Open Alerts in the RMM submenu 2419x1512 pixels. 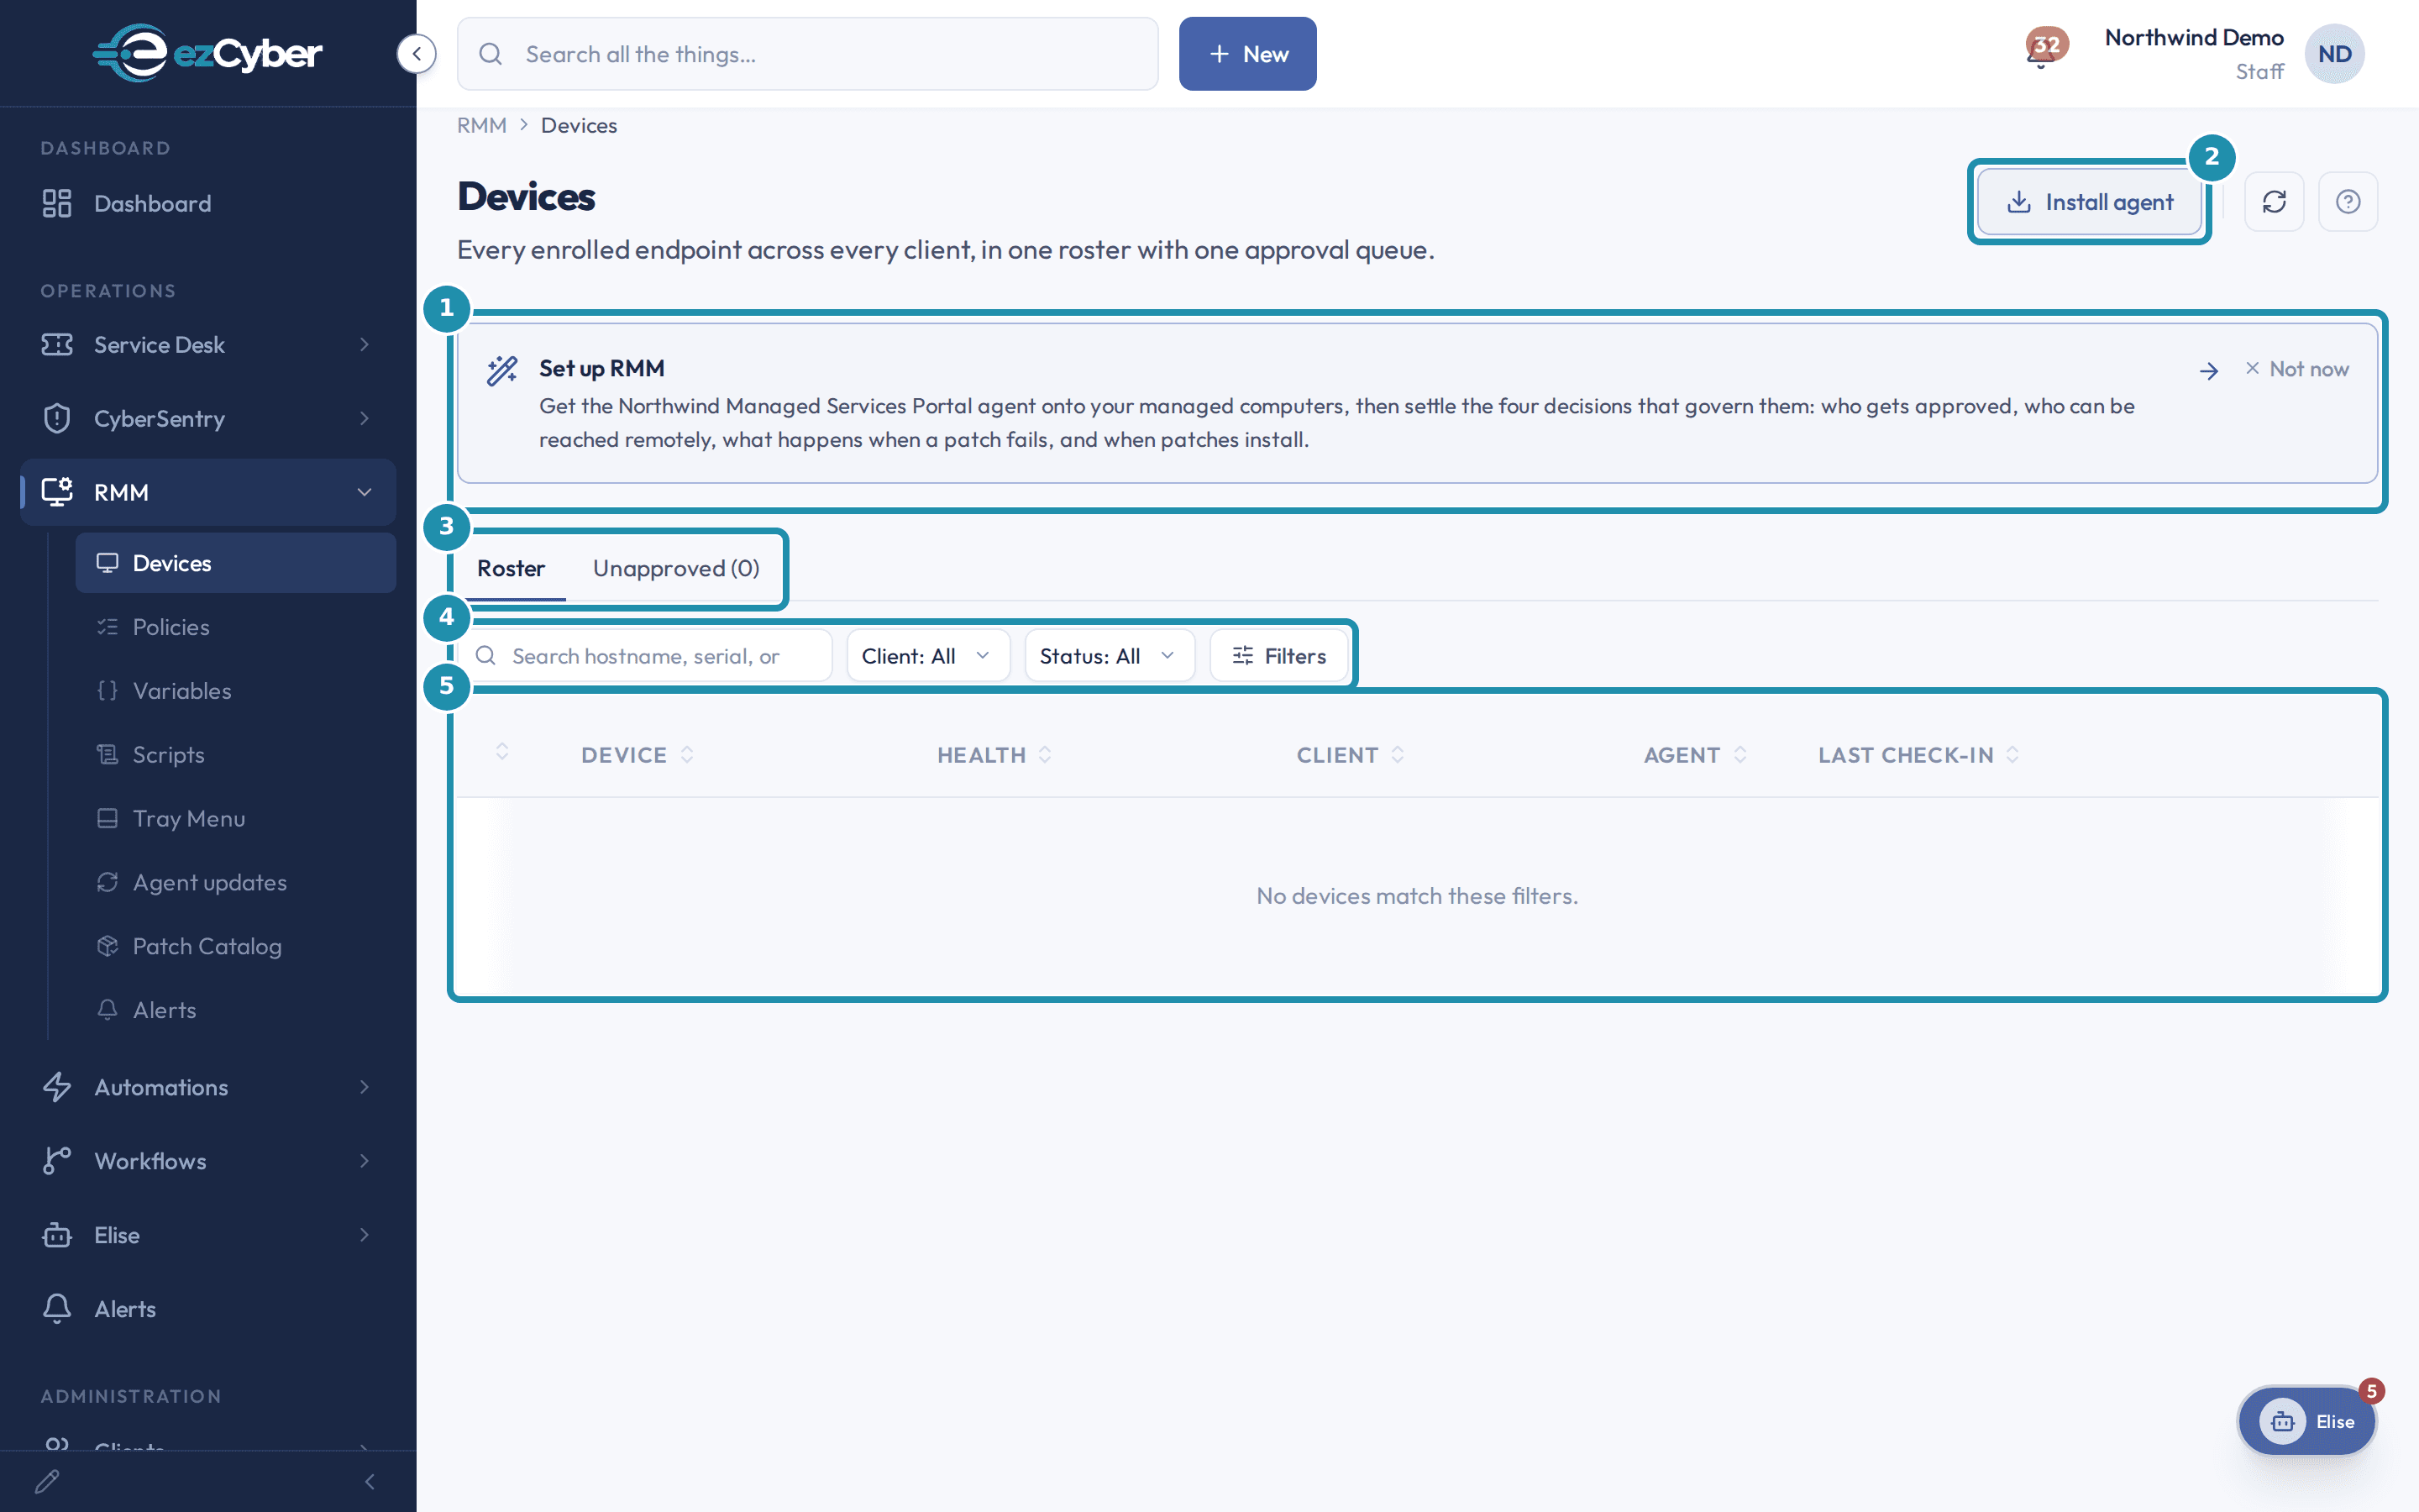point(236,1010)
